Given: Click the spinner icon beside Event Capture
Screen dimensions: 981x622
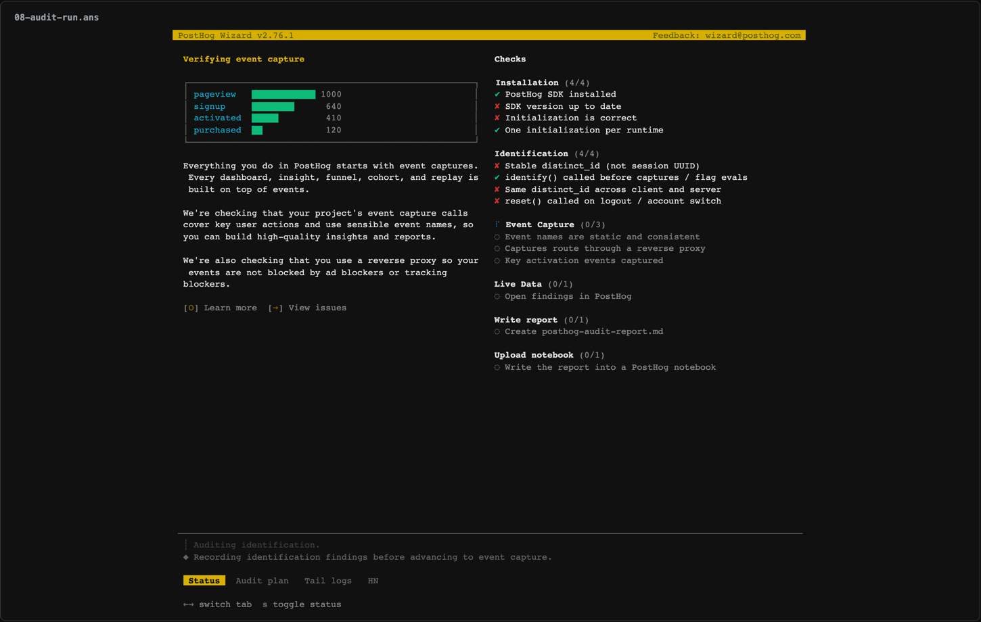Looking at the screenshot, I should pyautogui.click(x=497, y=224).
